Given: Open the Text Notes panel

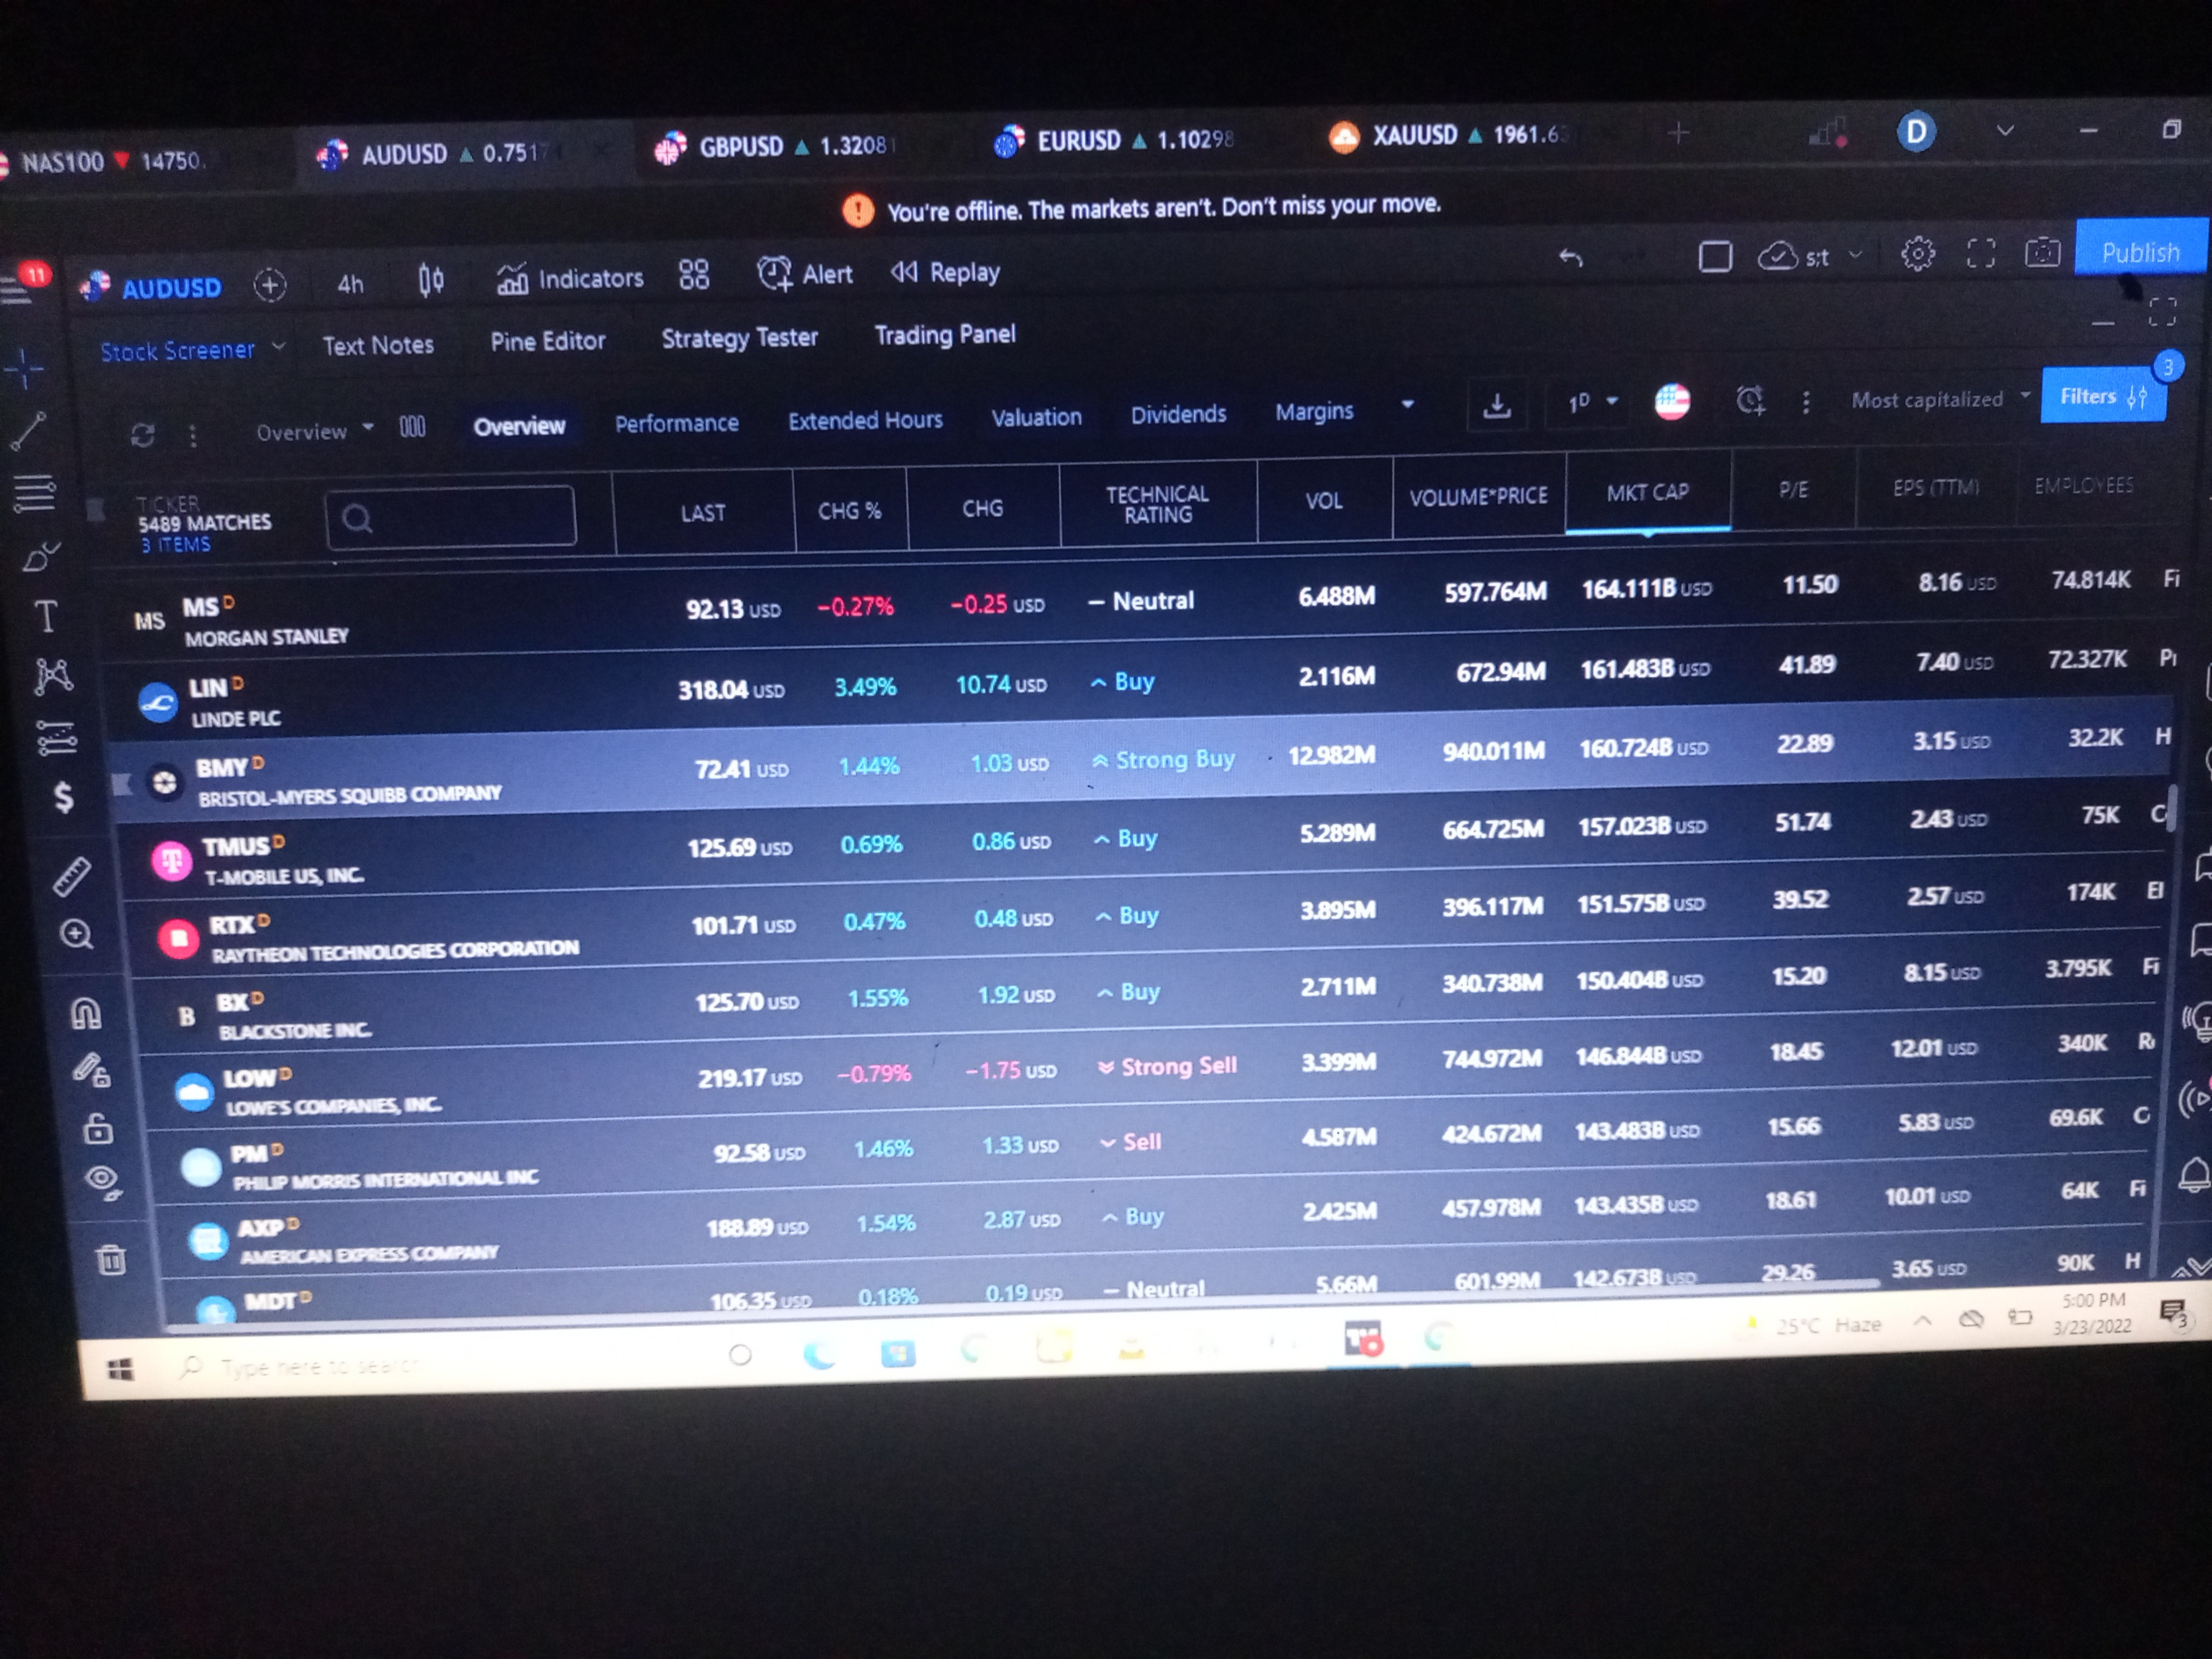Looking at the screenshot, I should click(x=378, y=345).
